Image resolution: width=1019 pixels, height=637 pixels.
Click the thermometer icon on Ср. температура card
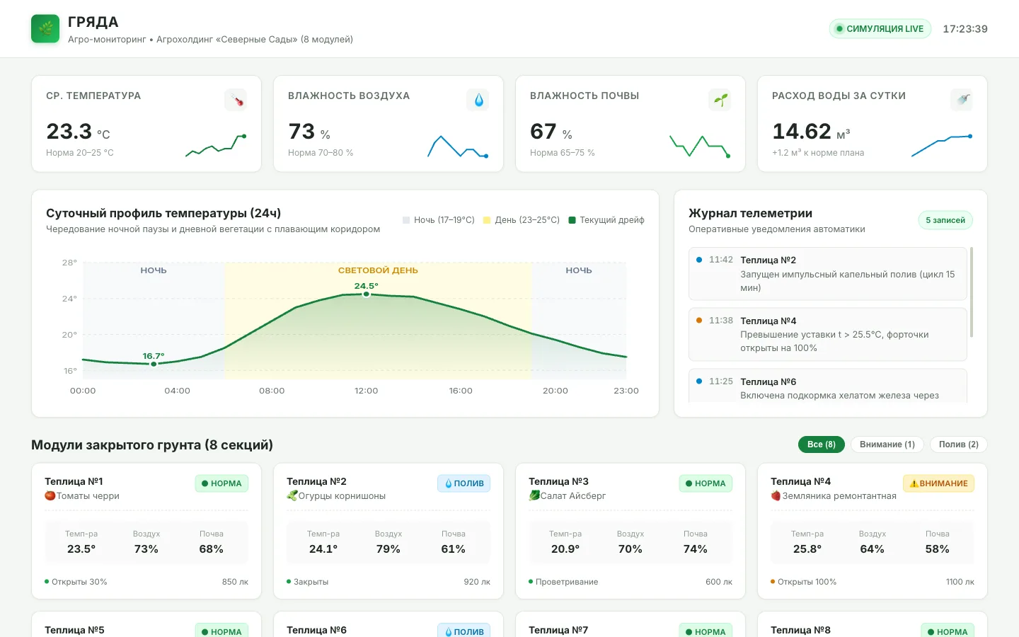click(236, 100)
